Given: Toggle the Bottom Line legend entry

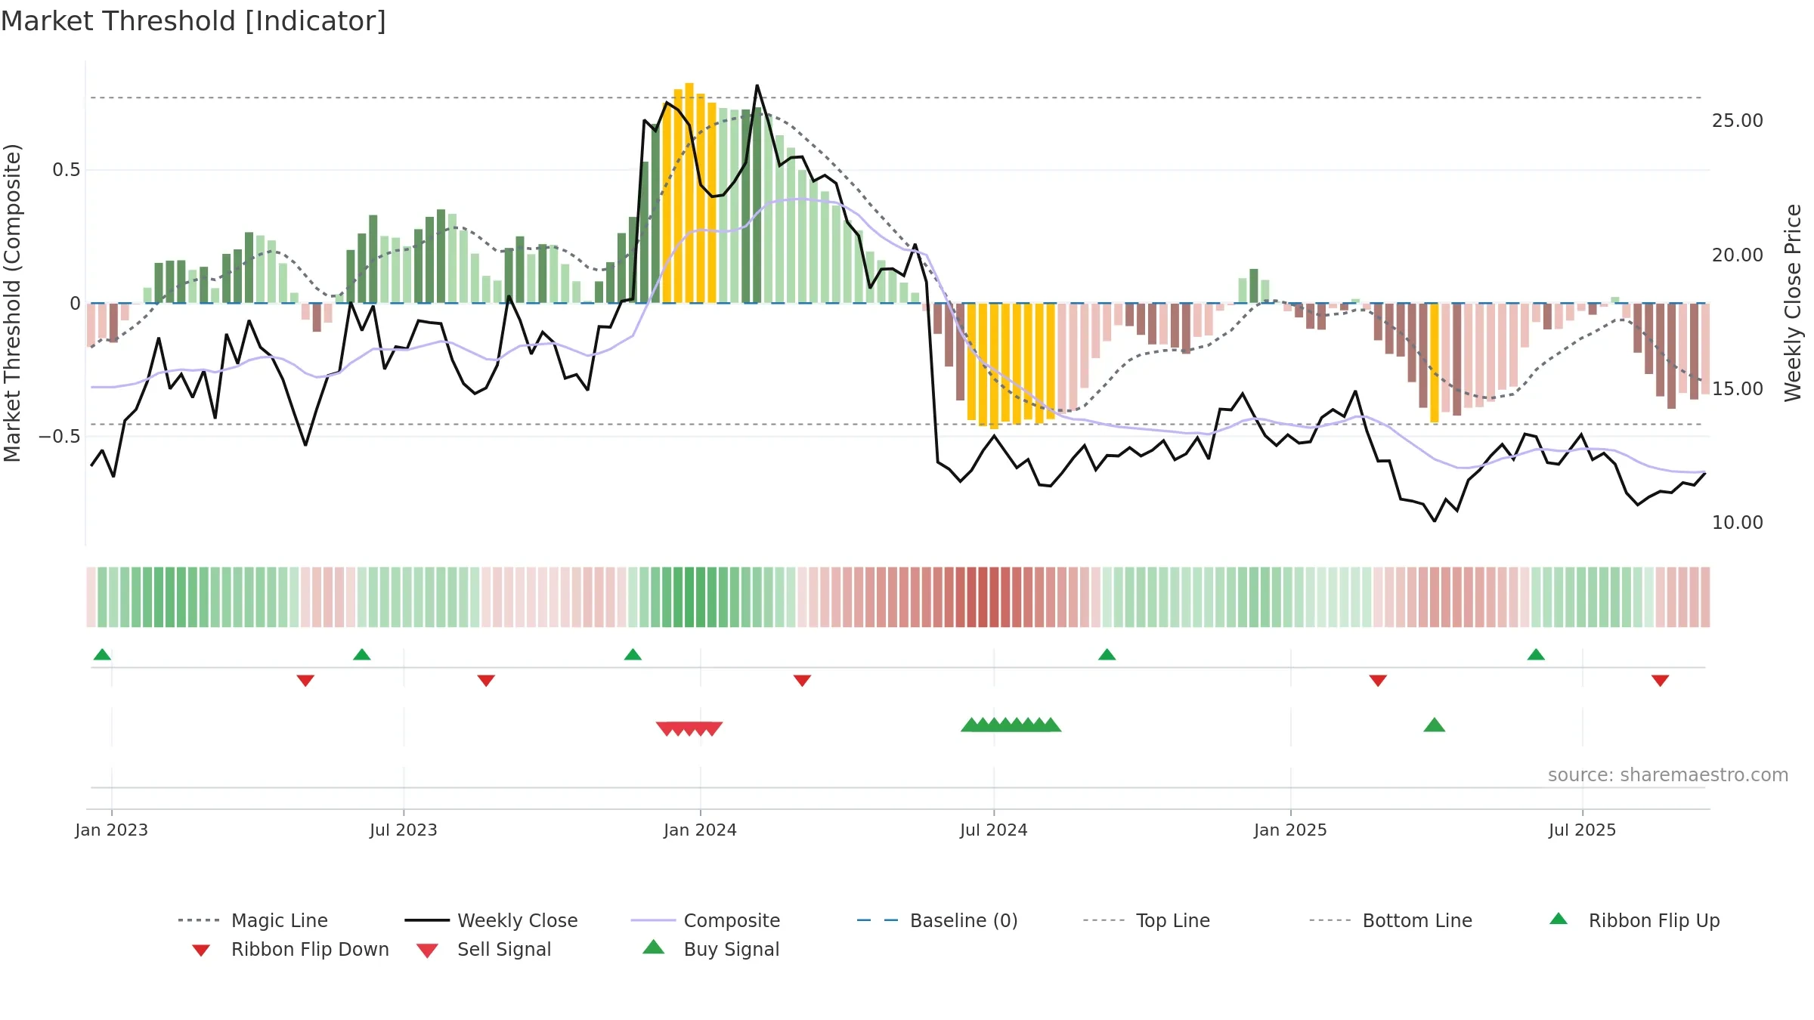Looking at the screenshot, I should (1391, 920).
